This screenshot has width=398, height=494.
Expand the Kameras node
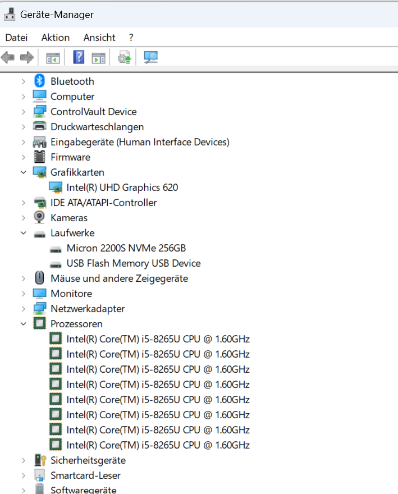(x=24, y=218)
